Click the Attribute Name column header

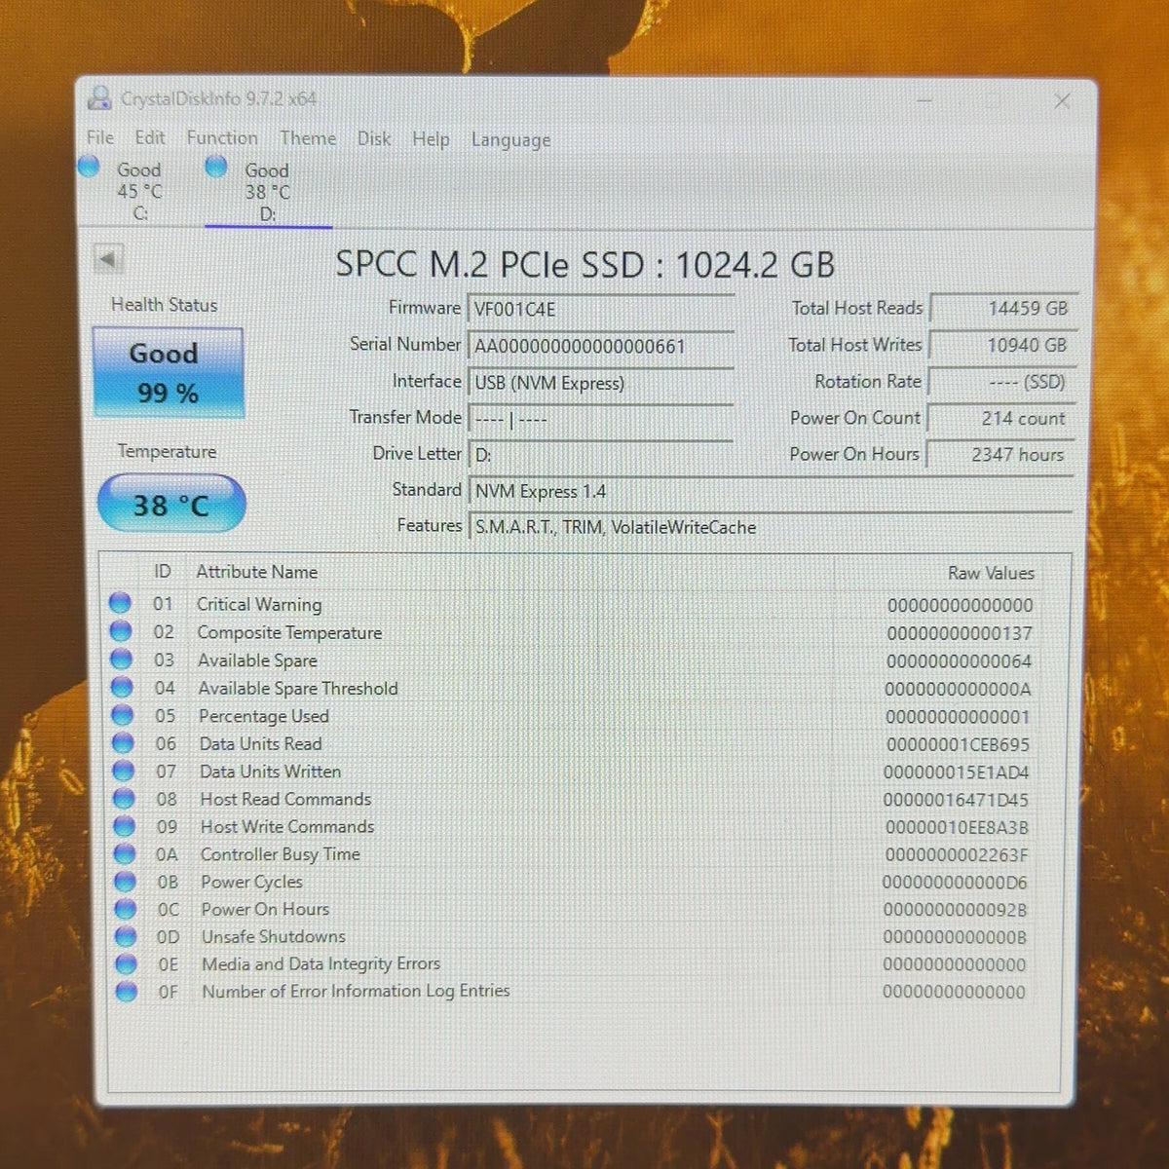tap(257, 572)
